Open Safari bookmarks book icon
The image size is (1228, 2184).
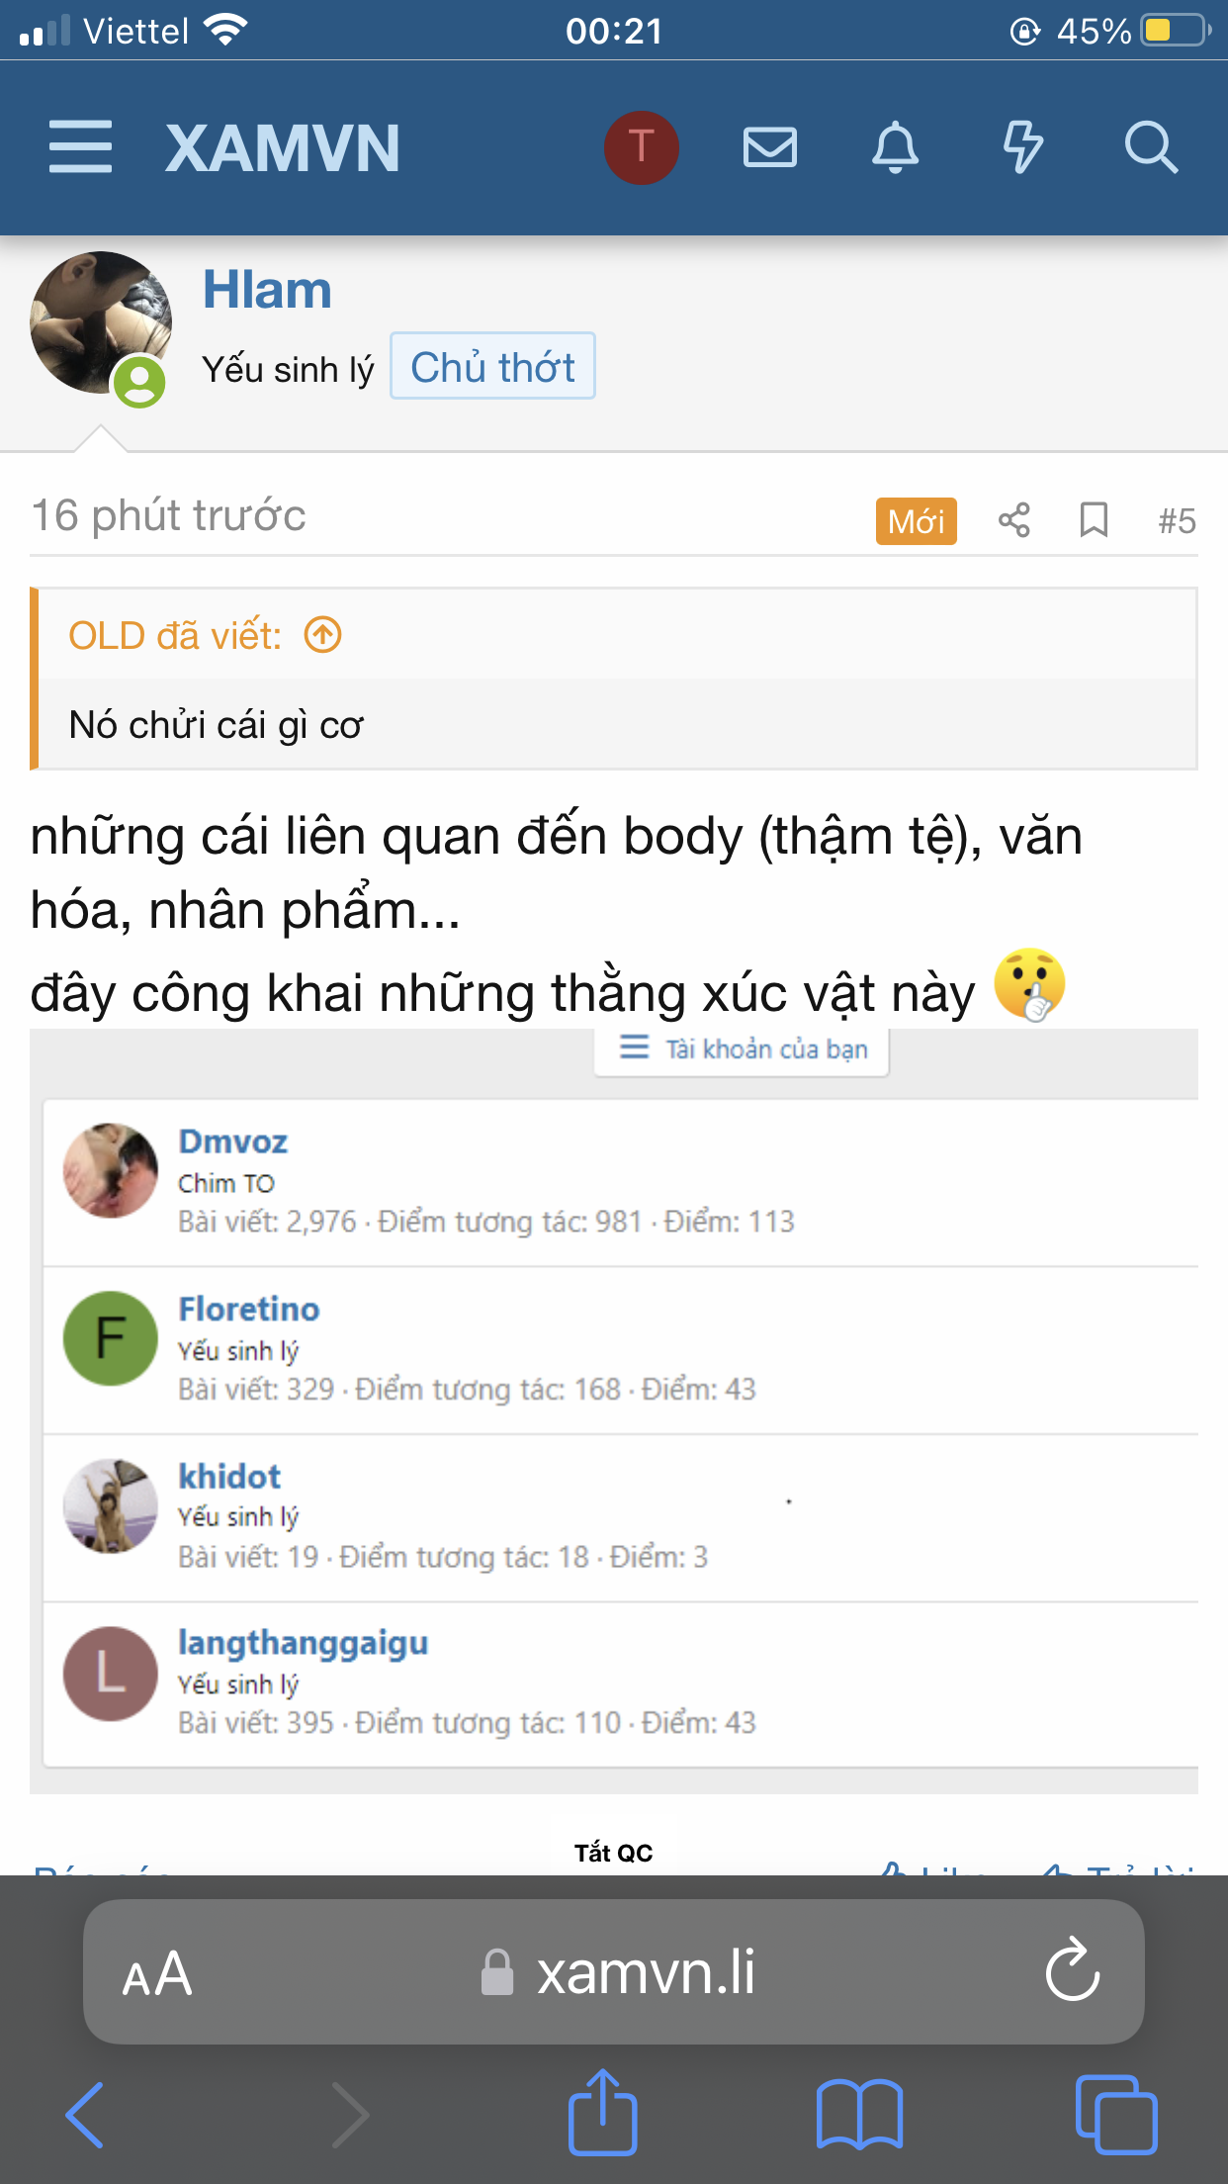pos(859,2115)
